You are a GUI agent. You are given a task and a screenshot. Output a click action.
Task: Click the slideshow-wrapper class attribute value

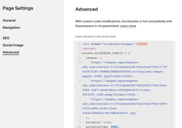[118, 44]
